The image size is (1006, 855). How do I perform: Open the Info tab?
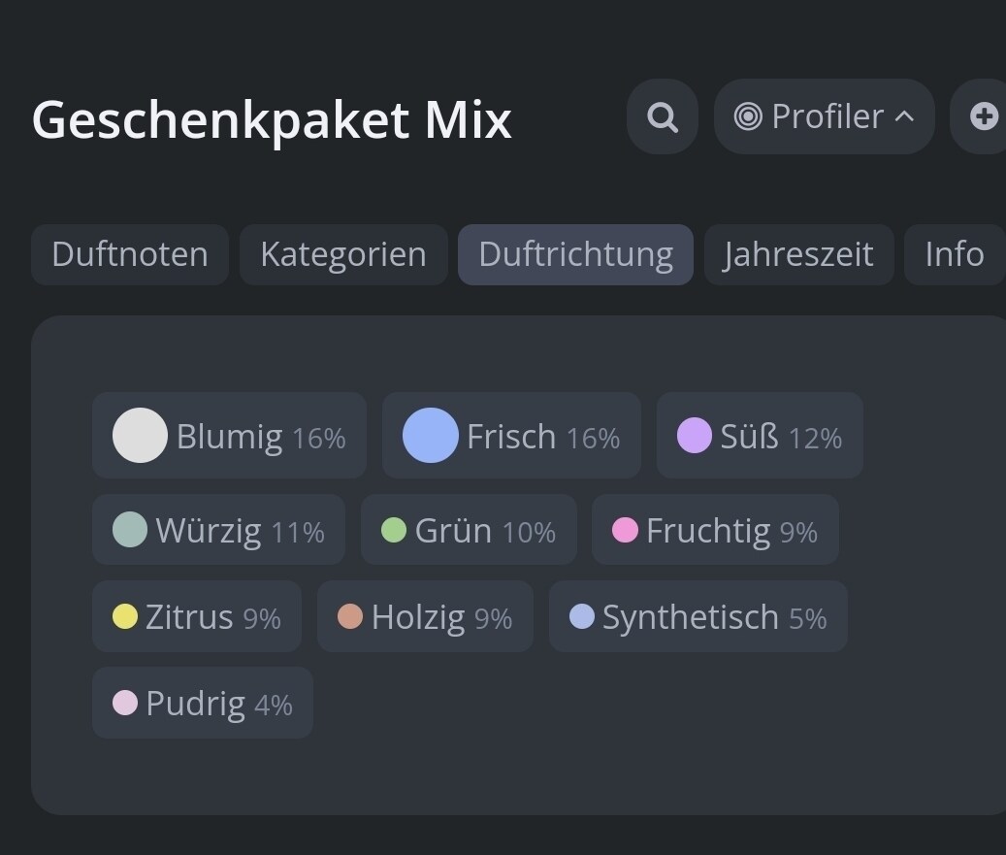pyautogui.click(x=955, y=254)
